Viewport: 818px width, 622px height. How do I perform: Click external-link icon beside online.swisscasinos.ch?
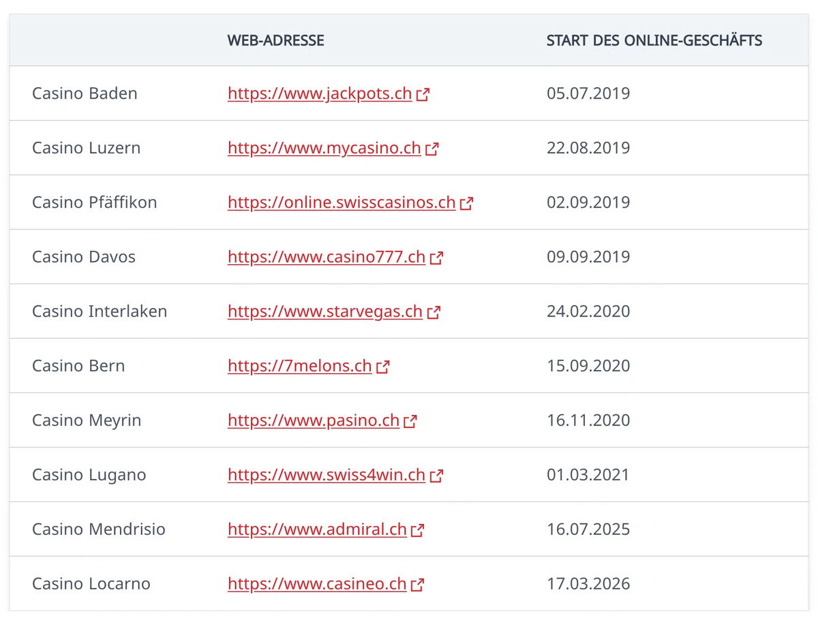[x=466, y=204]
